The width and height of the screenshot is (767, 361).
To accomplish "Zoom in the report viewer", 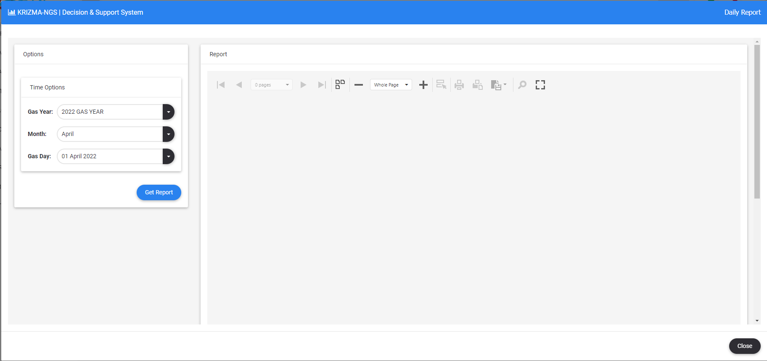I will [423, 85].
